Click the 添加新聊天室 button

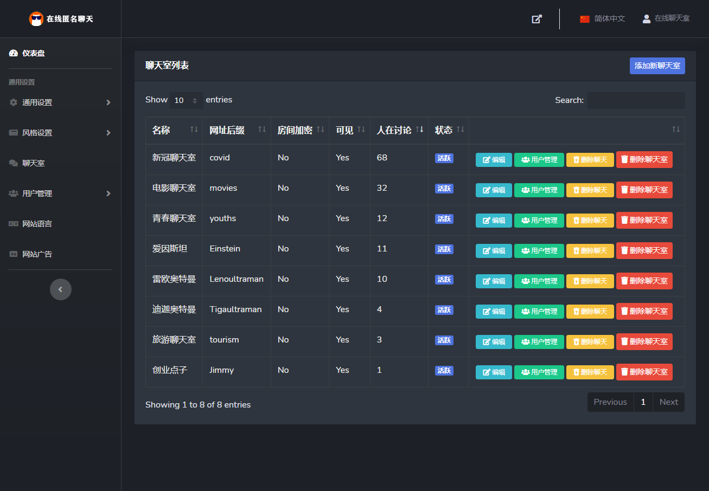657,66
